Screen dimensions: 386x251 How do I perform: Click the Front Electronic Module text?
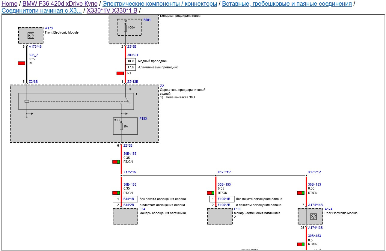[x=62, y=32]
